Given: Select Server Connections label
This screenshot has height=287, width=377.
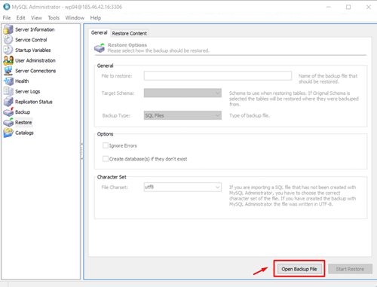Looking at the screenshot, I should 35,71.
